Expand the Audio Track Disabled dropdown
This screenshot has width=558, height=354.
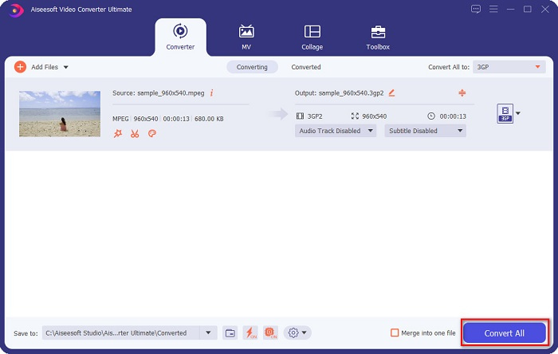click(335, 131)
